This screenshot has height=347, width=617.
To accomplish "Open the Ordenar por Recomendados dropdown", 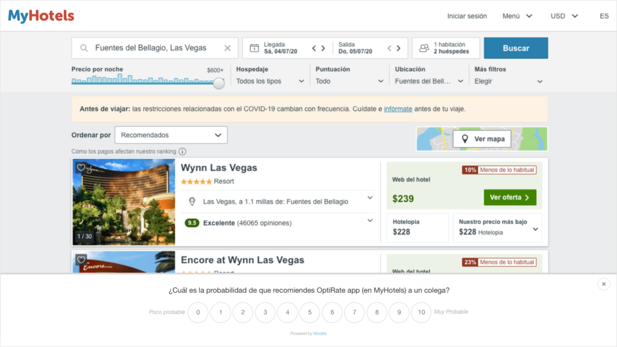I will tap(171, 135).
